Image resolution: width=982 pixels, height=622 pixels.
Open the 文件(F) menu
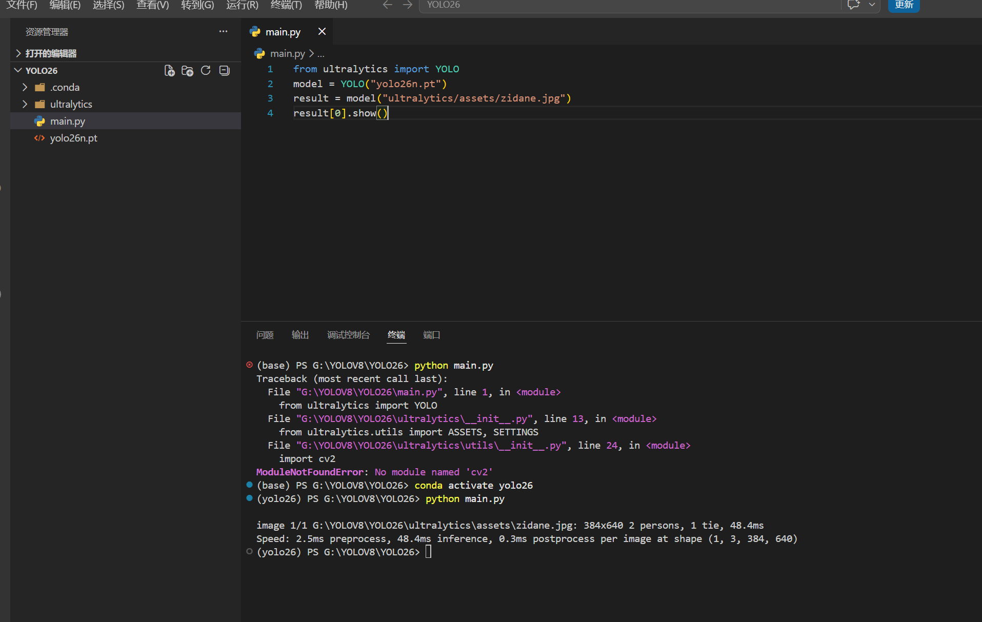point(22,5)
